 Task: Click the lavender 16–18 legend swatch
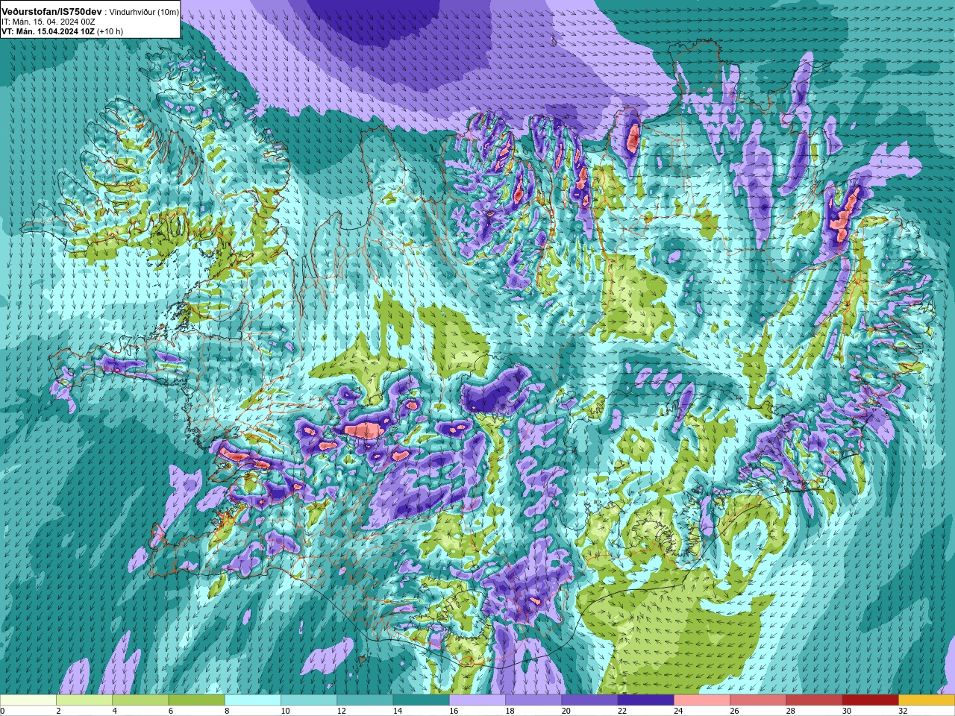[x=477, y=700]
